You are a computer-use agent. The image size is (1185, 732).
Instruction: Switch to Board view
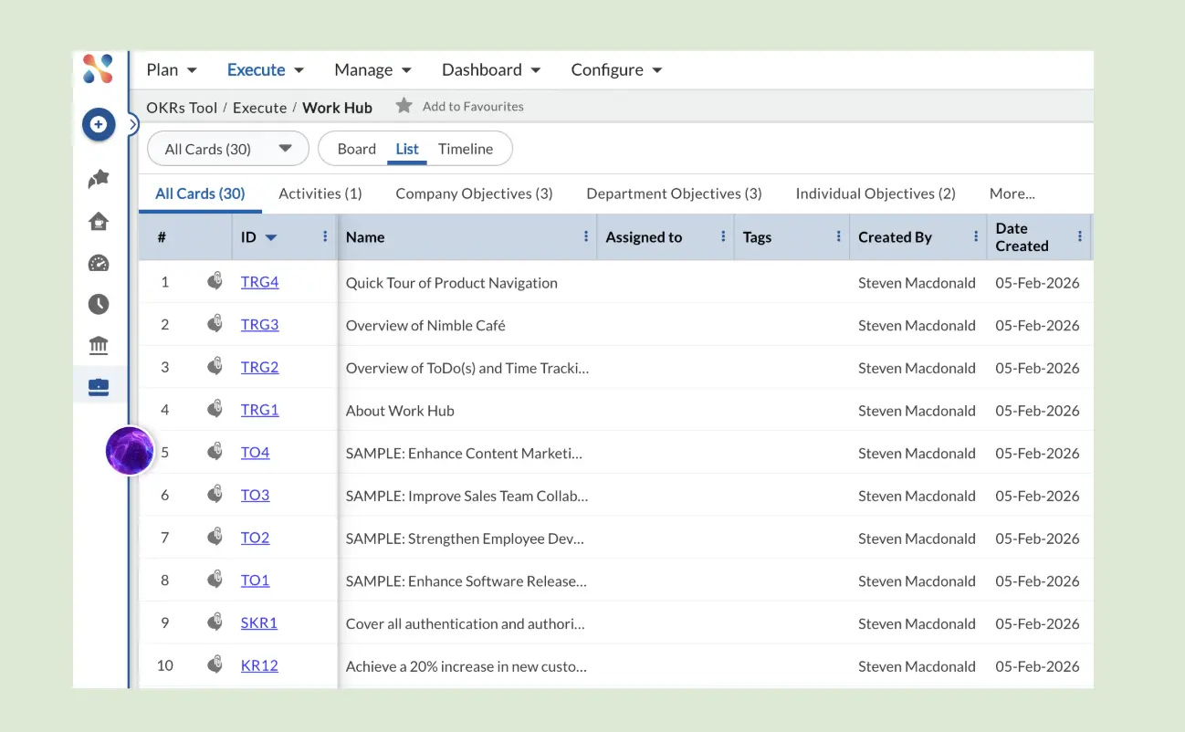pos(356,148)
